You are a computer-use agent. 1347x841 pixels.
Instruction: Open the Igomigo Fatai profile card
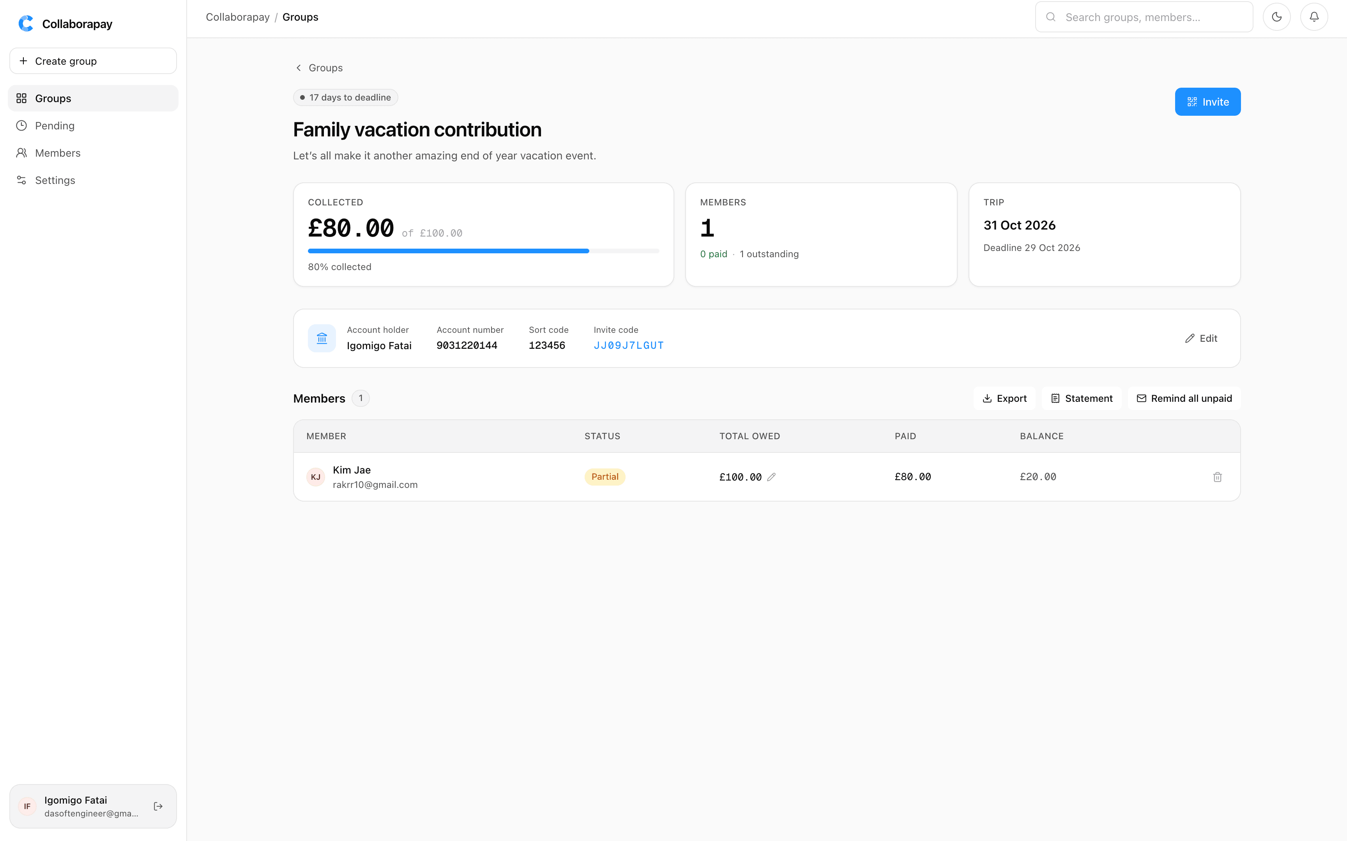coord(93,806)
